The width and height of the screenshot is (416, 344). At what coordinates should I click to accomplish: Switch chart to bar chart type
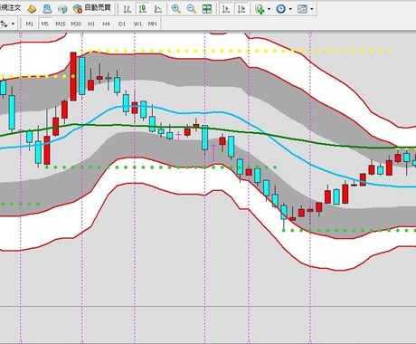click(128, 9)
